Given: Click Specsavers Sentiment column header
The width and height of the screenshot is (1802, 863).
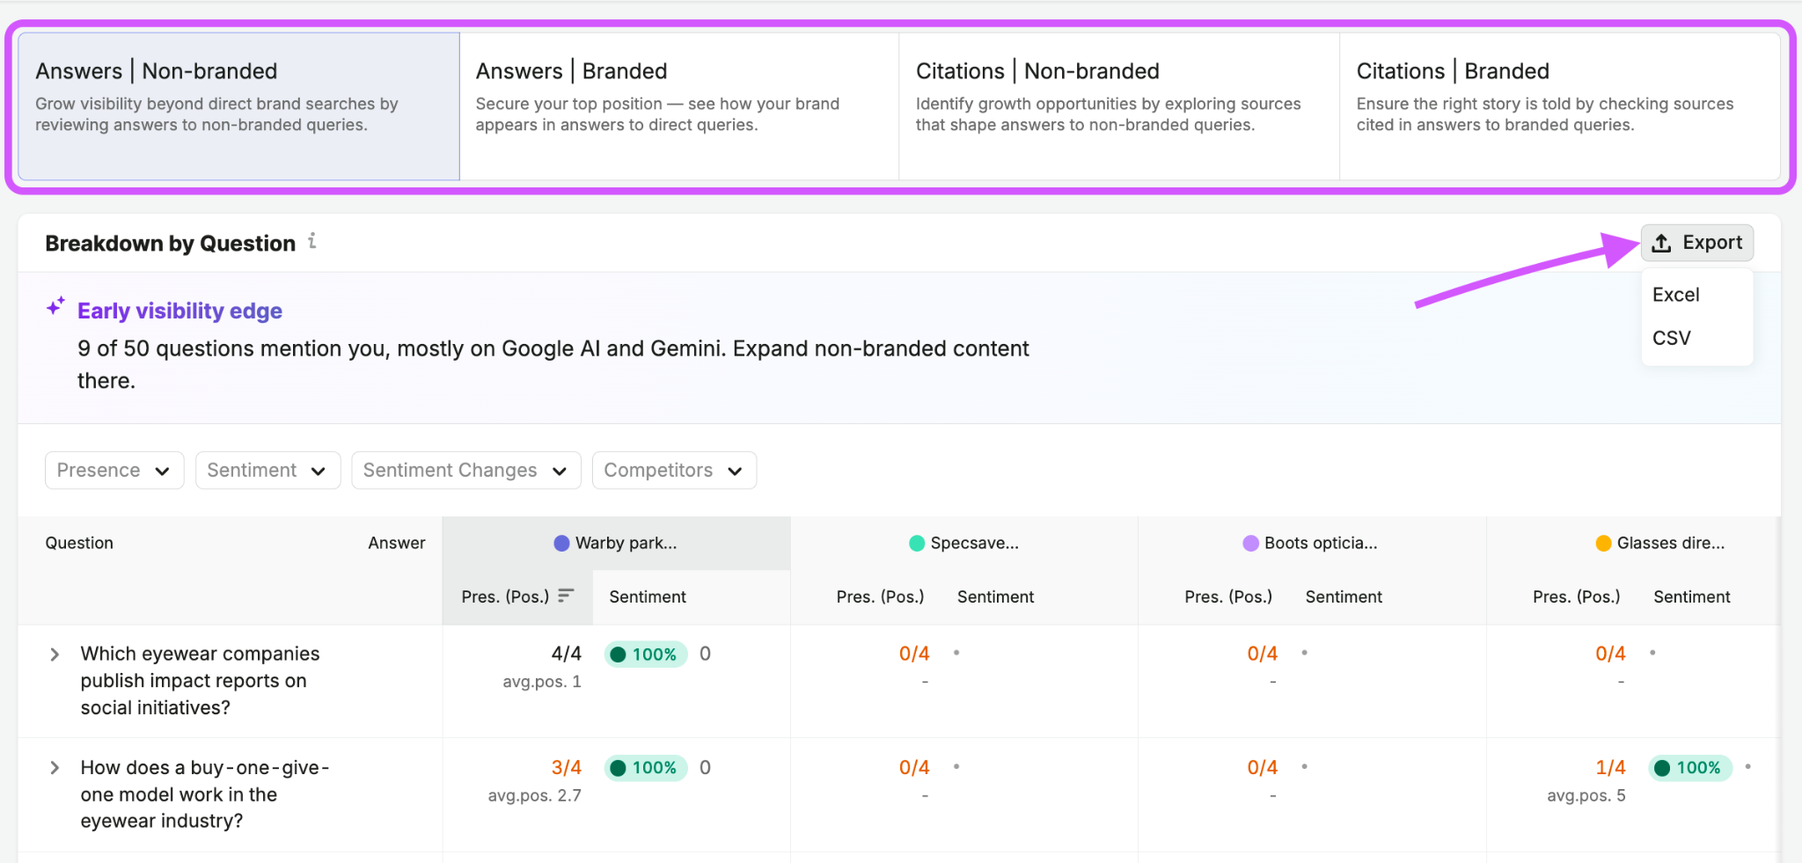Looking at the screenshot, I should click(x=995, y=597).
